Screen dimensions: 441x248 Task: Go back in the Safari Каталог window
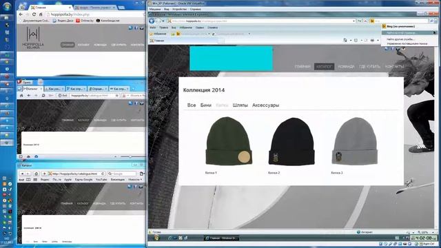[22, 174]
